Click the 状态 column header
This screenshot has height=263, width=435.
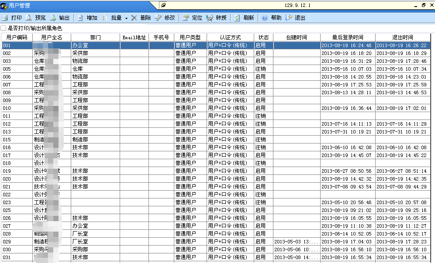tap(263, 38)
